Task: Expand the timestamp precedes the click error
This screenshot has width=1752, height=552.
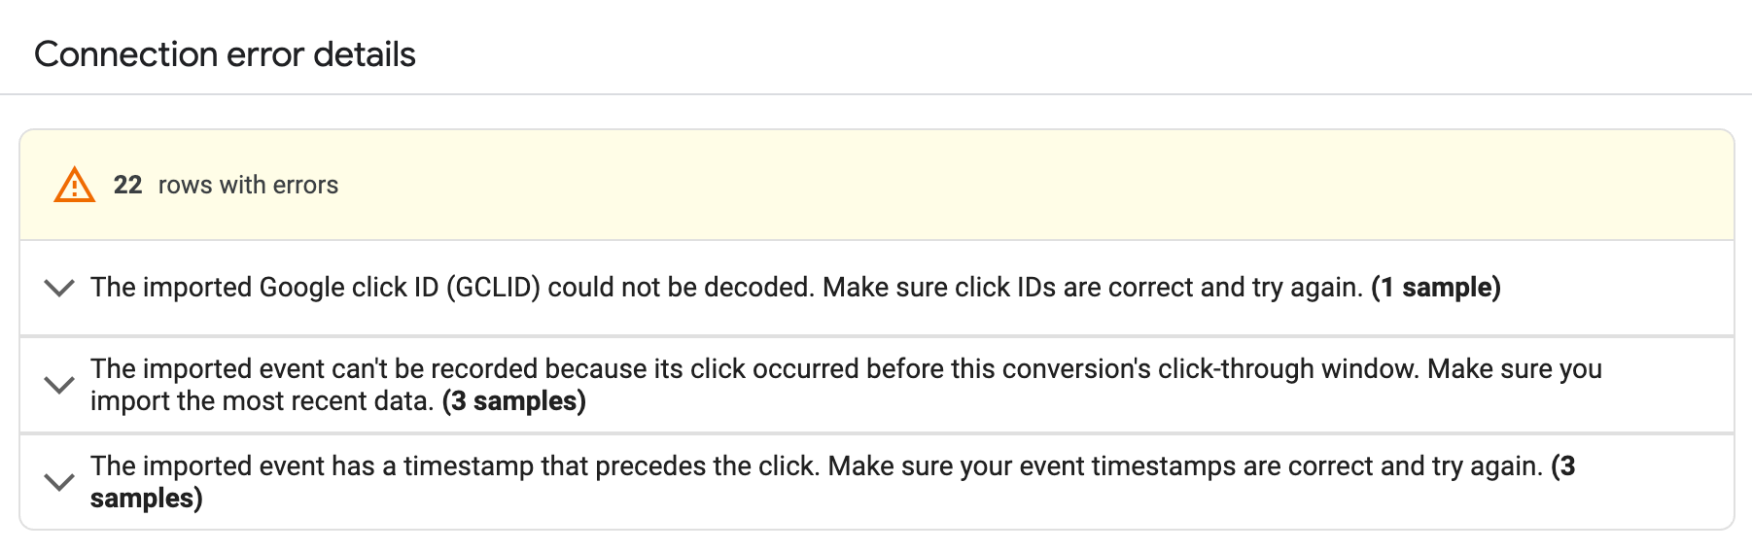Action: pos(59,482)
